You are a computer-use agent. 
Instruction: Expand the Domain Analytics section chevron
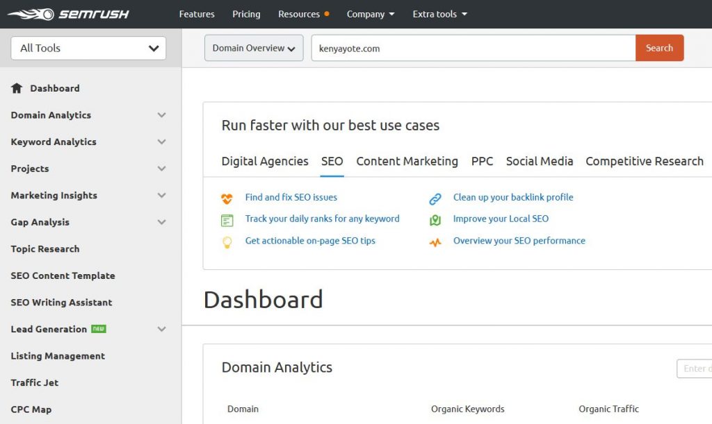pyautogui.click(x=161, y=115)
